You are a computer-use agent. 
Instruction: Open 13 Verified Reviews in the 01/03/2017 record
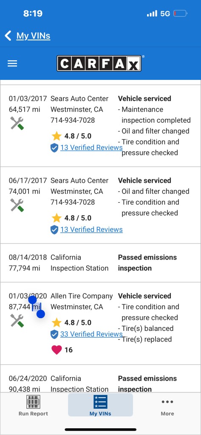pyautogui.click(x=91, y=147)
